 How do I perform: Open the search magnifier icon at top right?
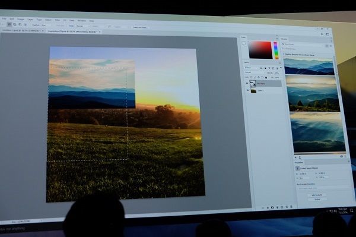click(x=322, y=34)
